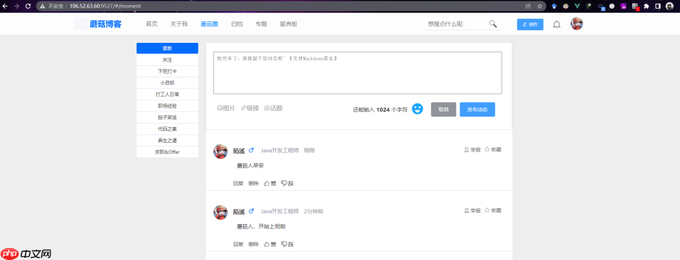This screenshot has height=260, width=680.
Task: Like the 蘑菇人，开始上班啦 post
Action: (x=270, y=244)
